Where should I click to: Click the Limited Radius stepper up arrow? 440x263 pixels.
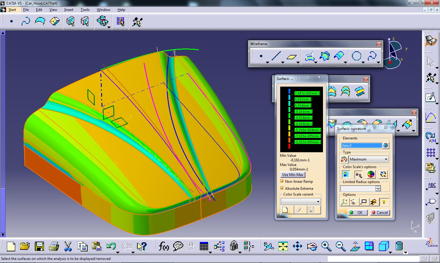click(x=378, y=187)
